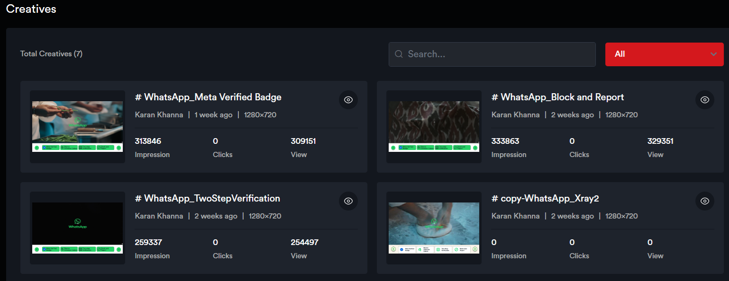Open the copy-WhatsApp_Xray2 creative title
The width and height of the screenshot is (729, 281).
[x=545, y=198]
